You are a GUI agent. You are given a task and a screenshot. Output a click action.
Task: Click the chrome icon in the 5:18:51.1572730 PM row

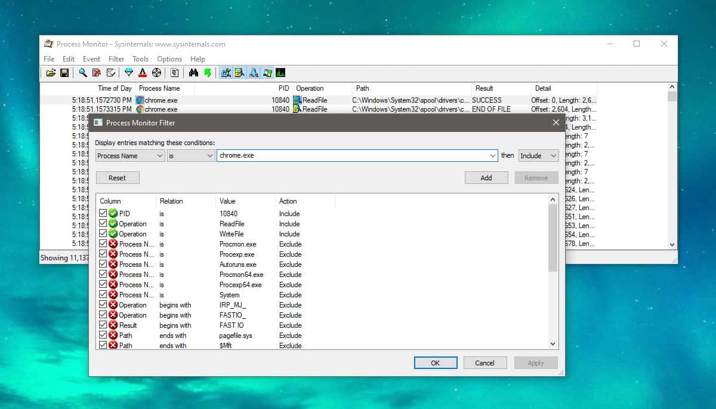coord(140,100)
